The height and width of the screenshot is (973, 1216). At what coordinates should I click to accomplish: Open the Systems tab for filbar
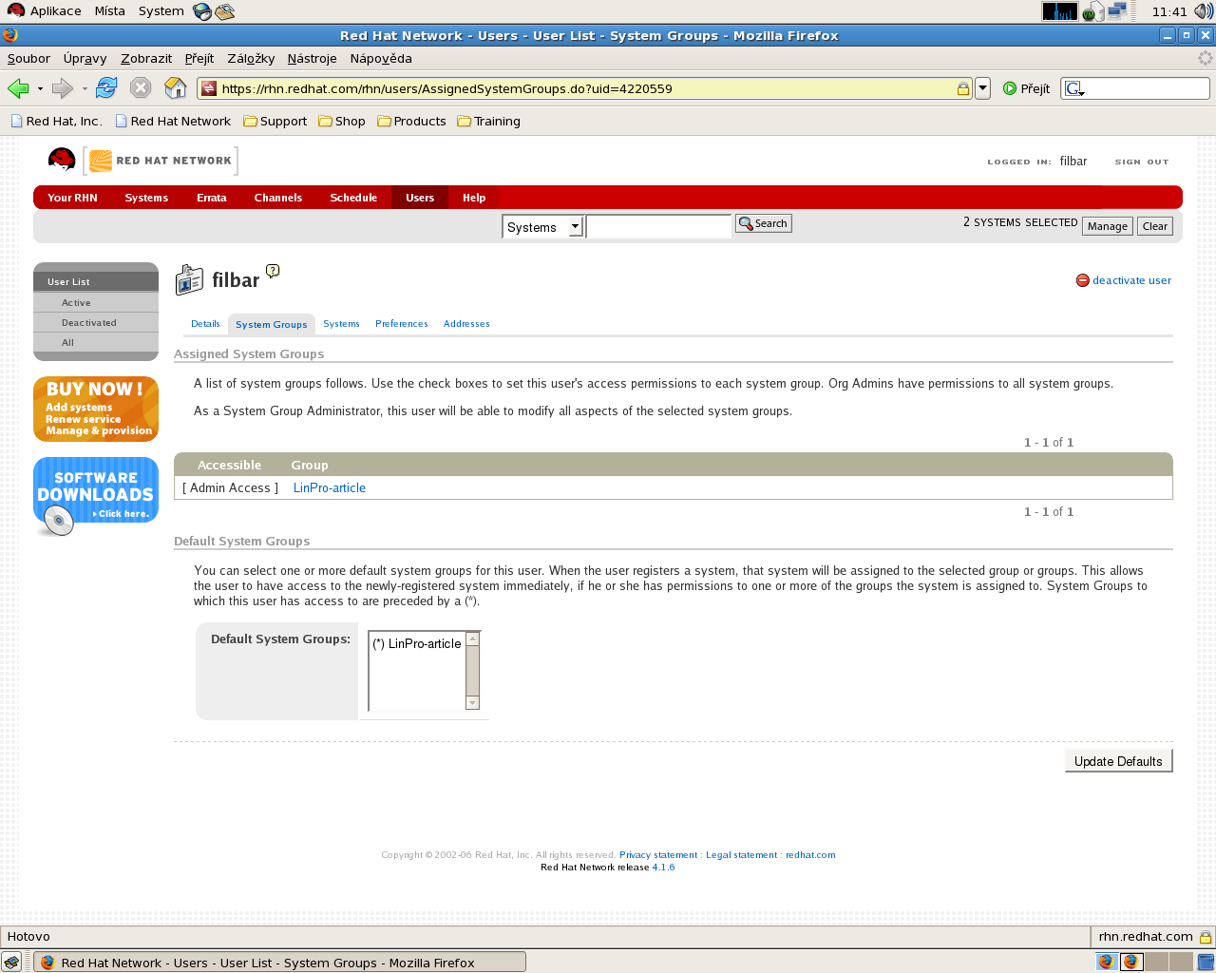coord(341,324)
